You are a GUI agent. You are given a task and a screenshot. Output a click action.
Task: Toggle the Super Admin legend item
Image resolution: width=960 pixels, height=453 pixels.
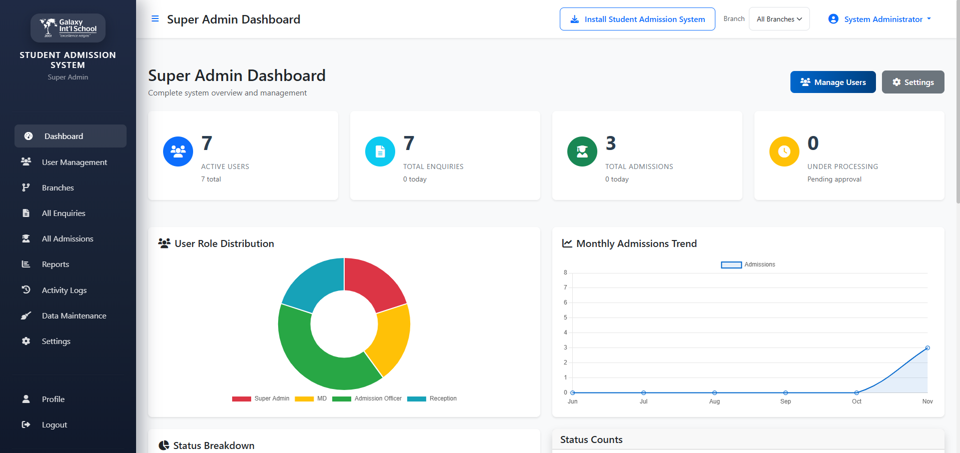(x=261, y=398)
